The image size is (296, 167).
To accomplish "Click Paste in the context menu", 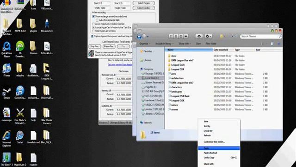I will [219, 148].
